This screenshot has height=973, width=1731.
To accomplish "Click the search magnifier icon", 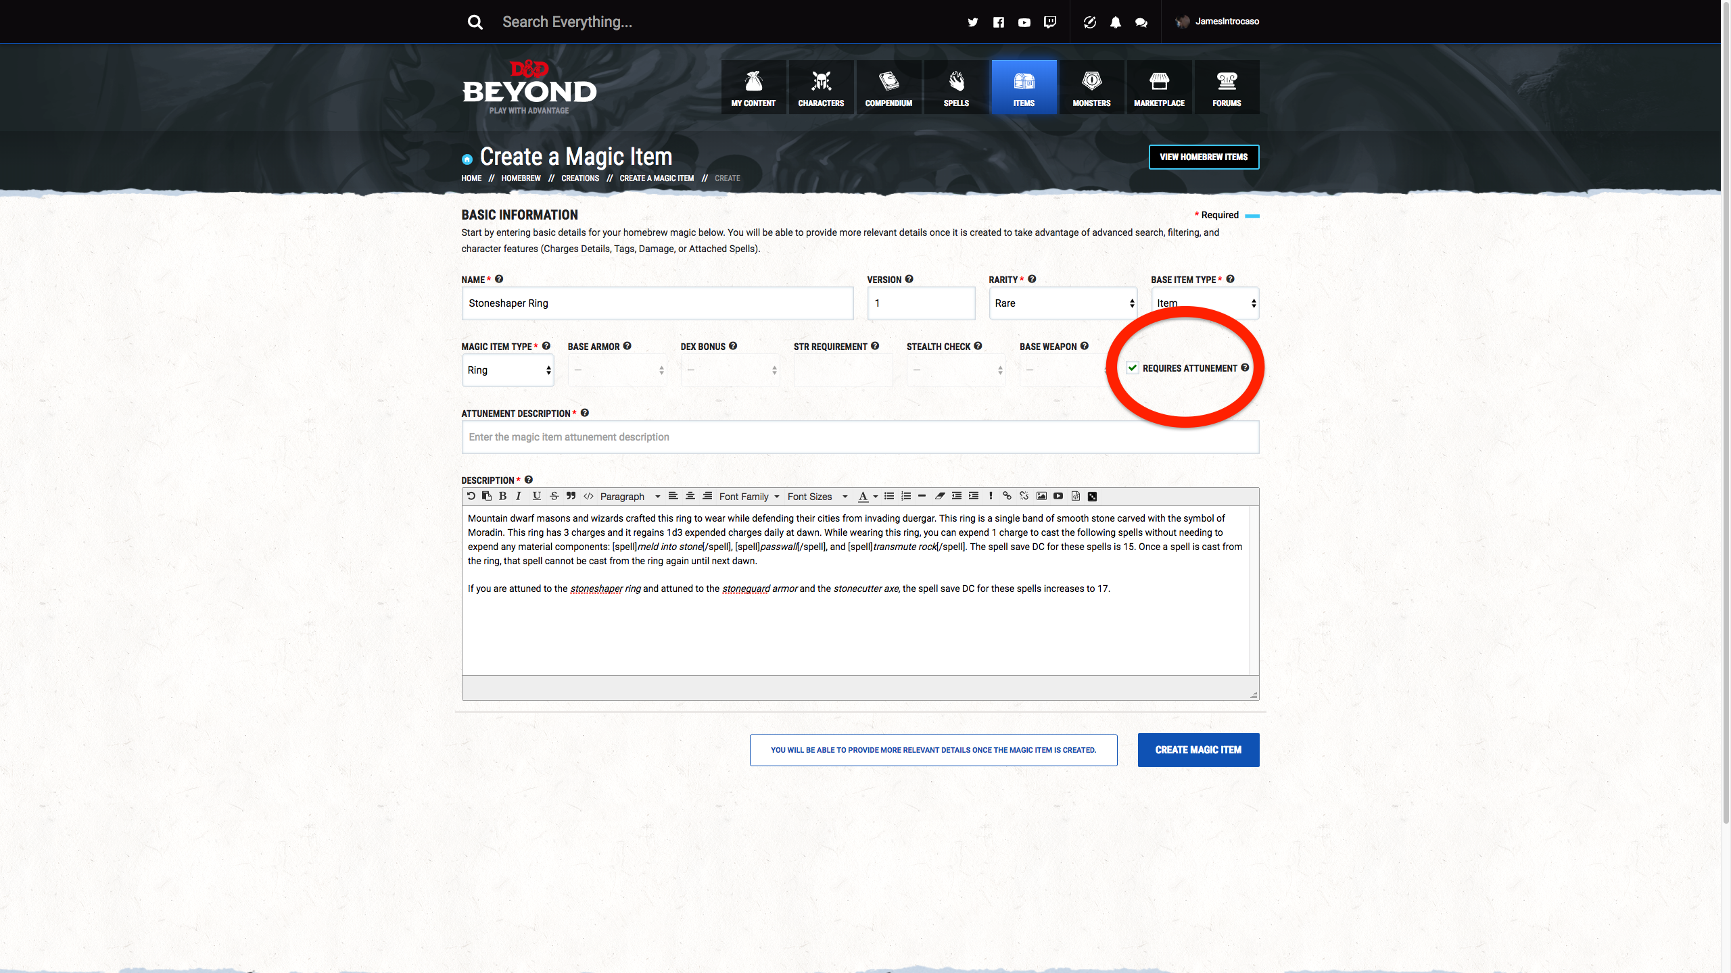I will 475,22.
